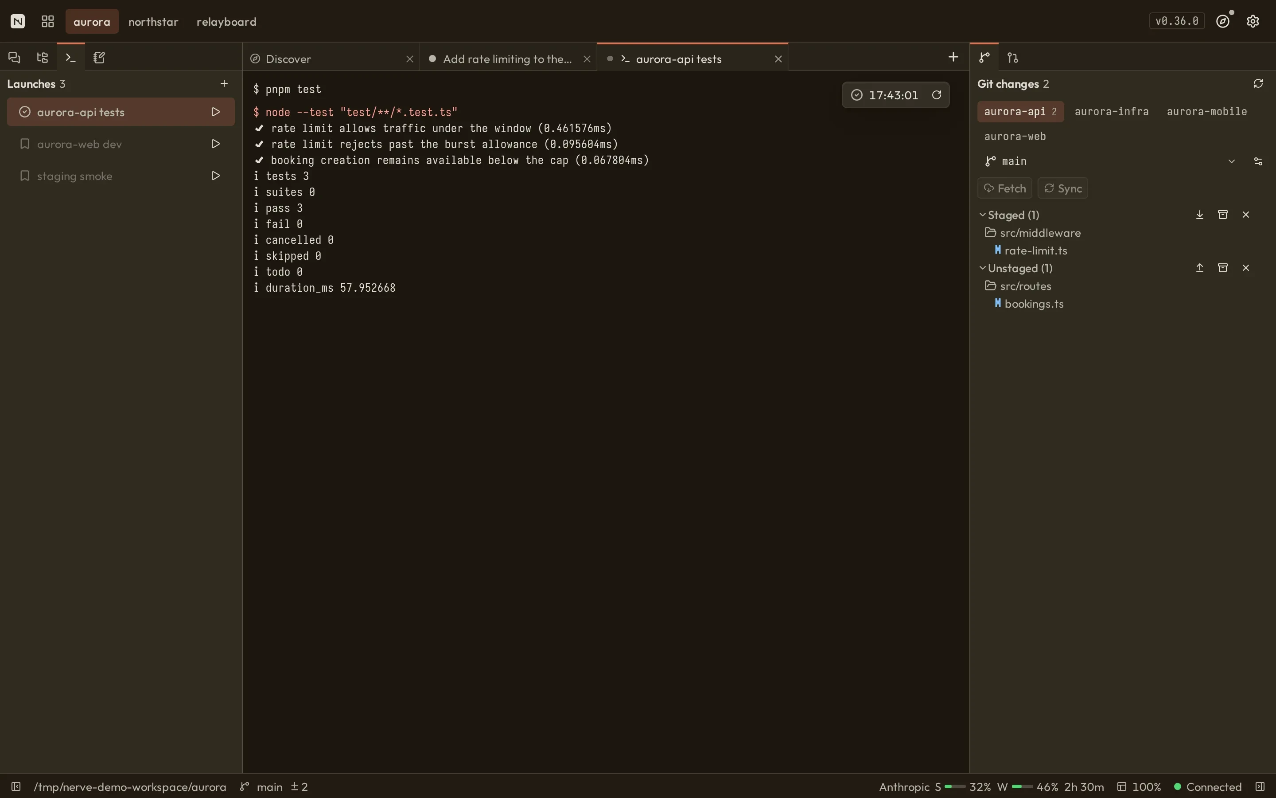Screen dimensions: 1276x798
Task: Stage all unstaged changes icon
Action: pos(1199,268)
